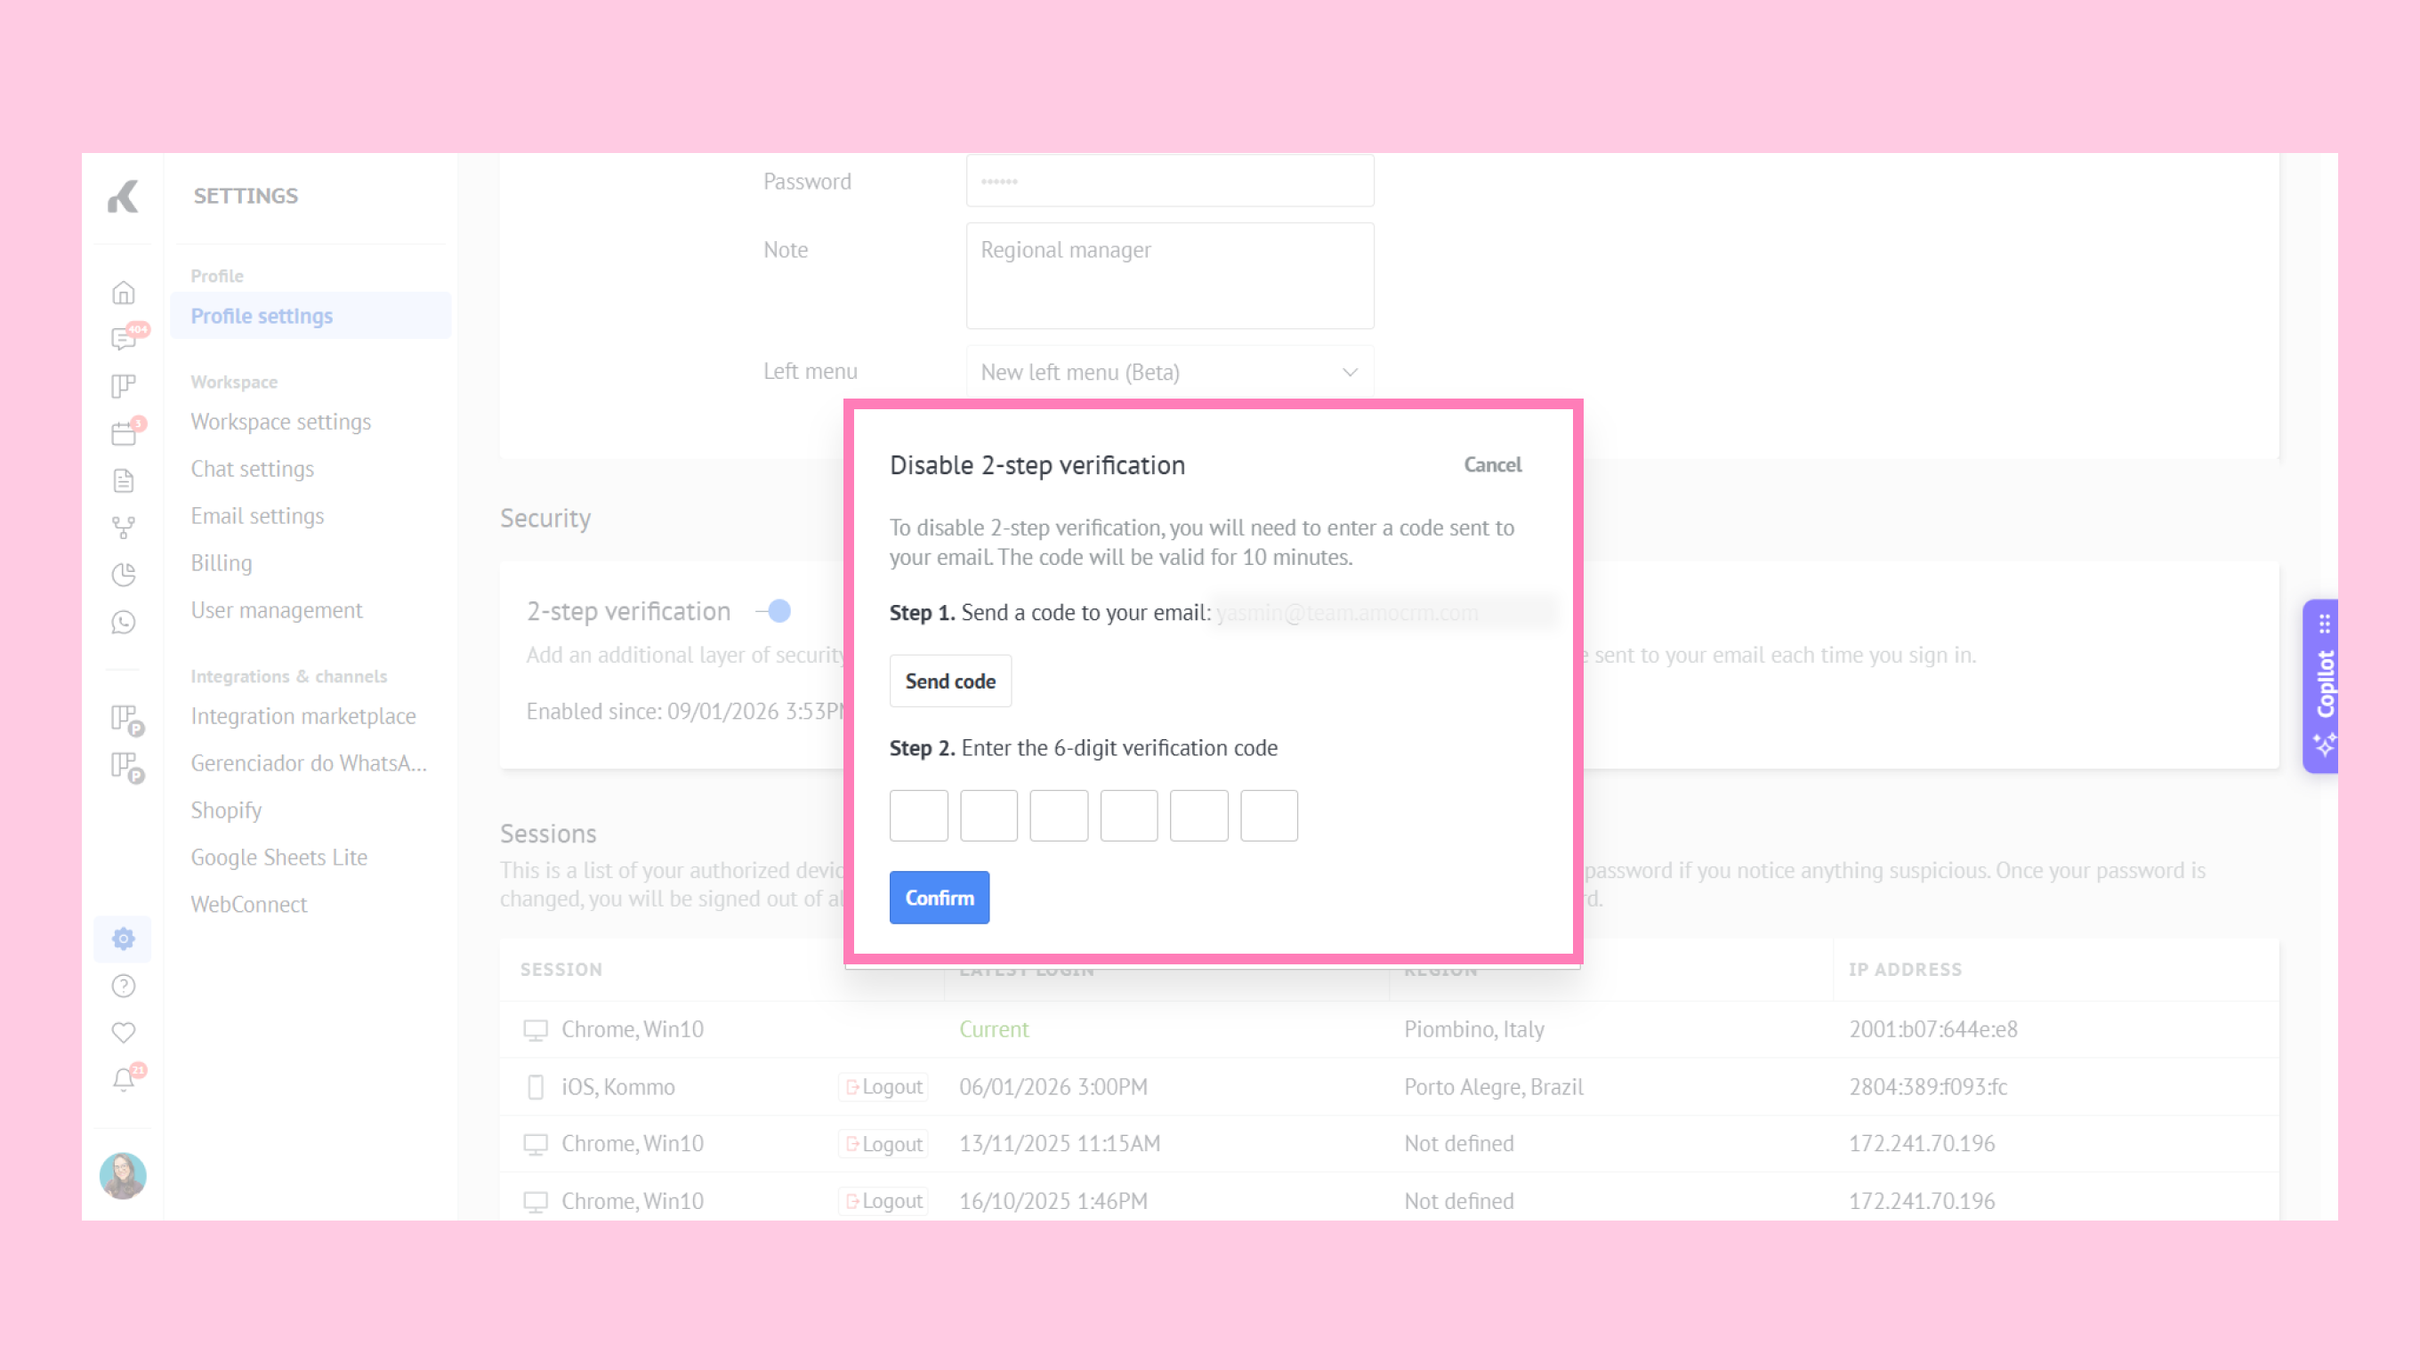Viewport: 2420px width, 1370px height.
Task: Open the chats inbox icon
Action: (124, 340)
